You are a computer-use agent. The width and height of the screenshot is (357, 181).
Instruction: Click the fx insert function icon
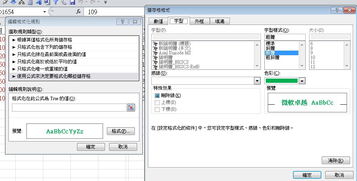[79, 12]
